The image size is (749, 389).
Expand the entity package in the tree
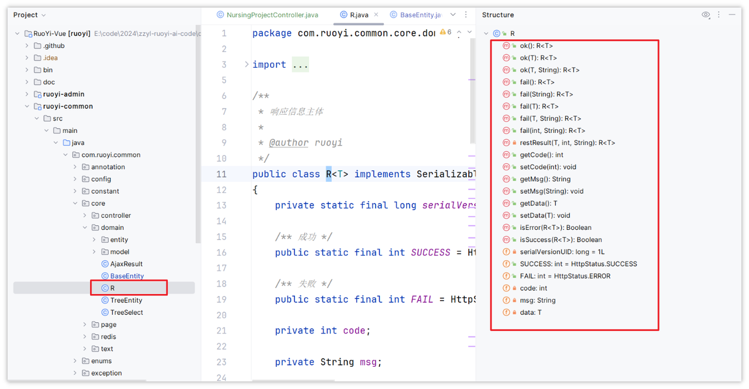95,240
